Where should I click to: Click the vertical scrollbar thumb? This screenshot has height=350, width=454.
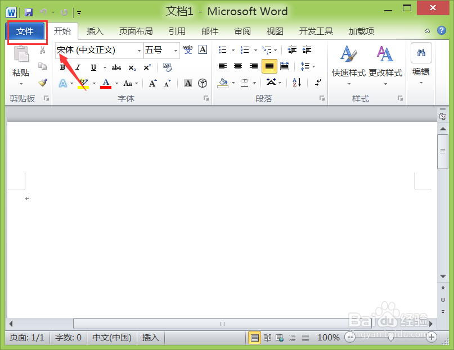tap(443, 152)
